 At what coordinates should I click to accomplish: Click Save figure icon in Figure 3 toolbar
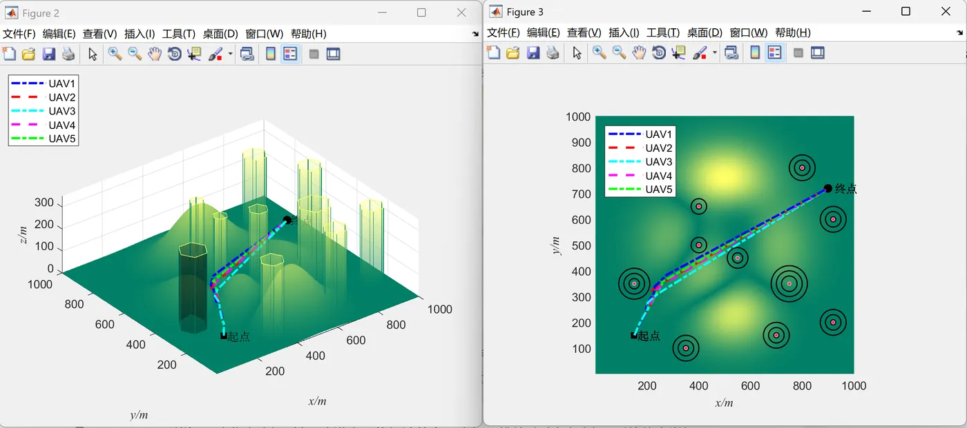coord(533,53)
